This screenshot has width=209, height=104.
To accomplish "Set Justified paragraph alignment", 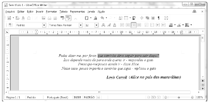I will pos(139,25).
